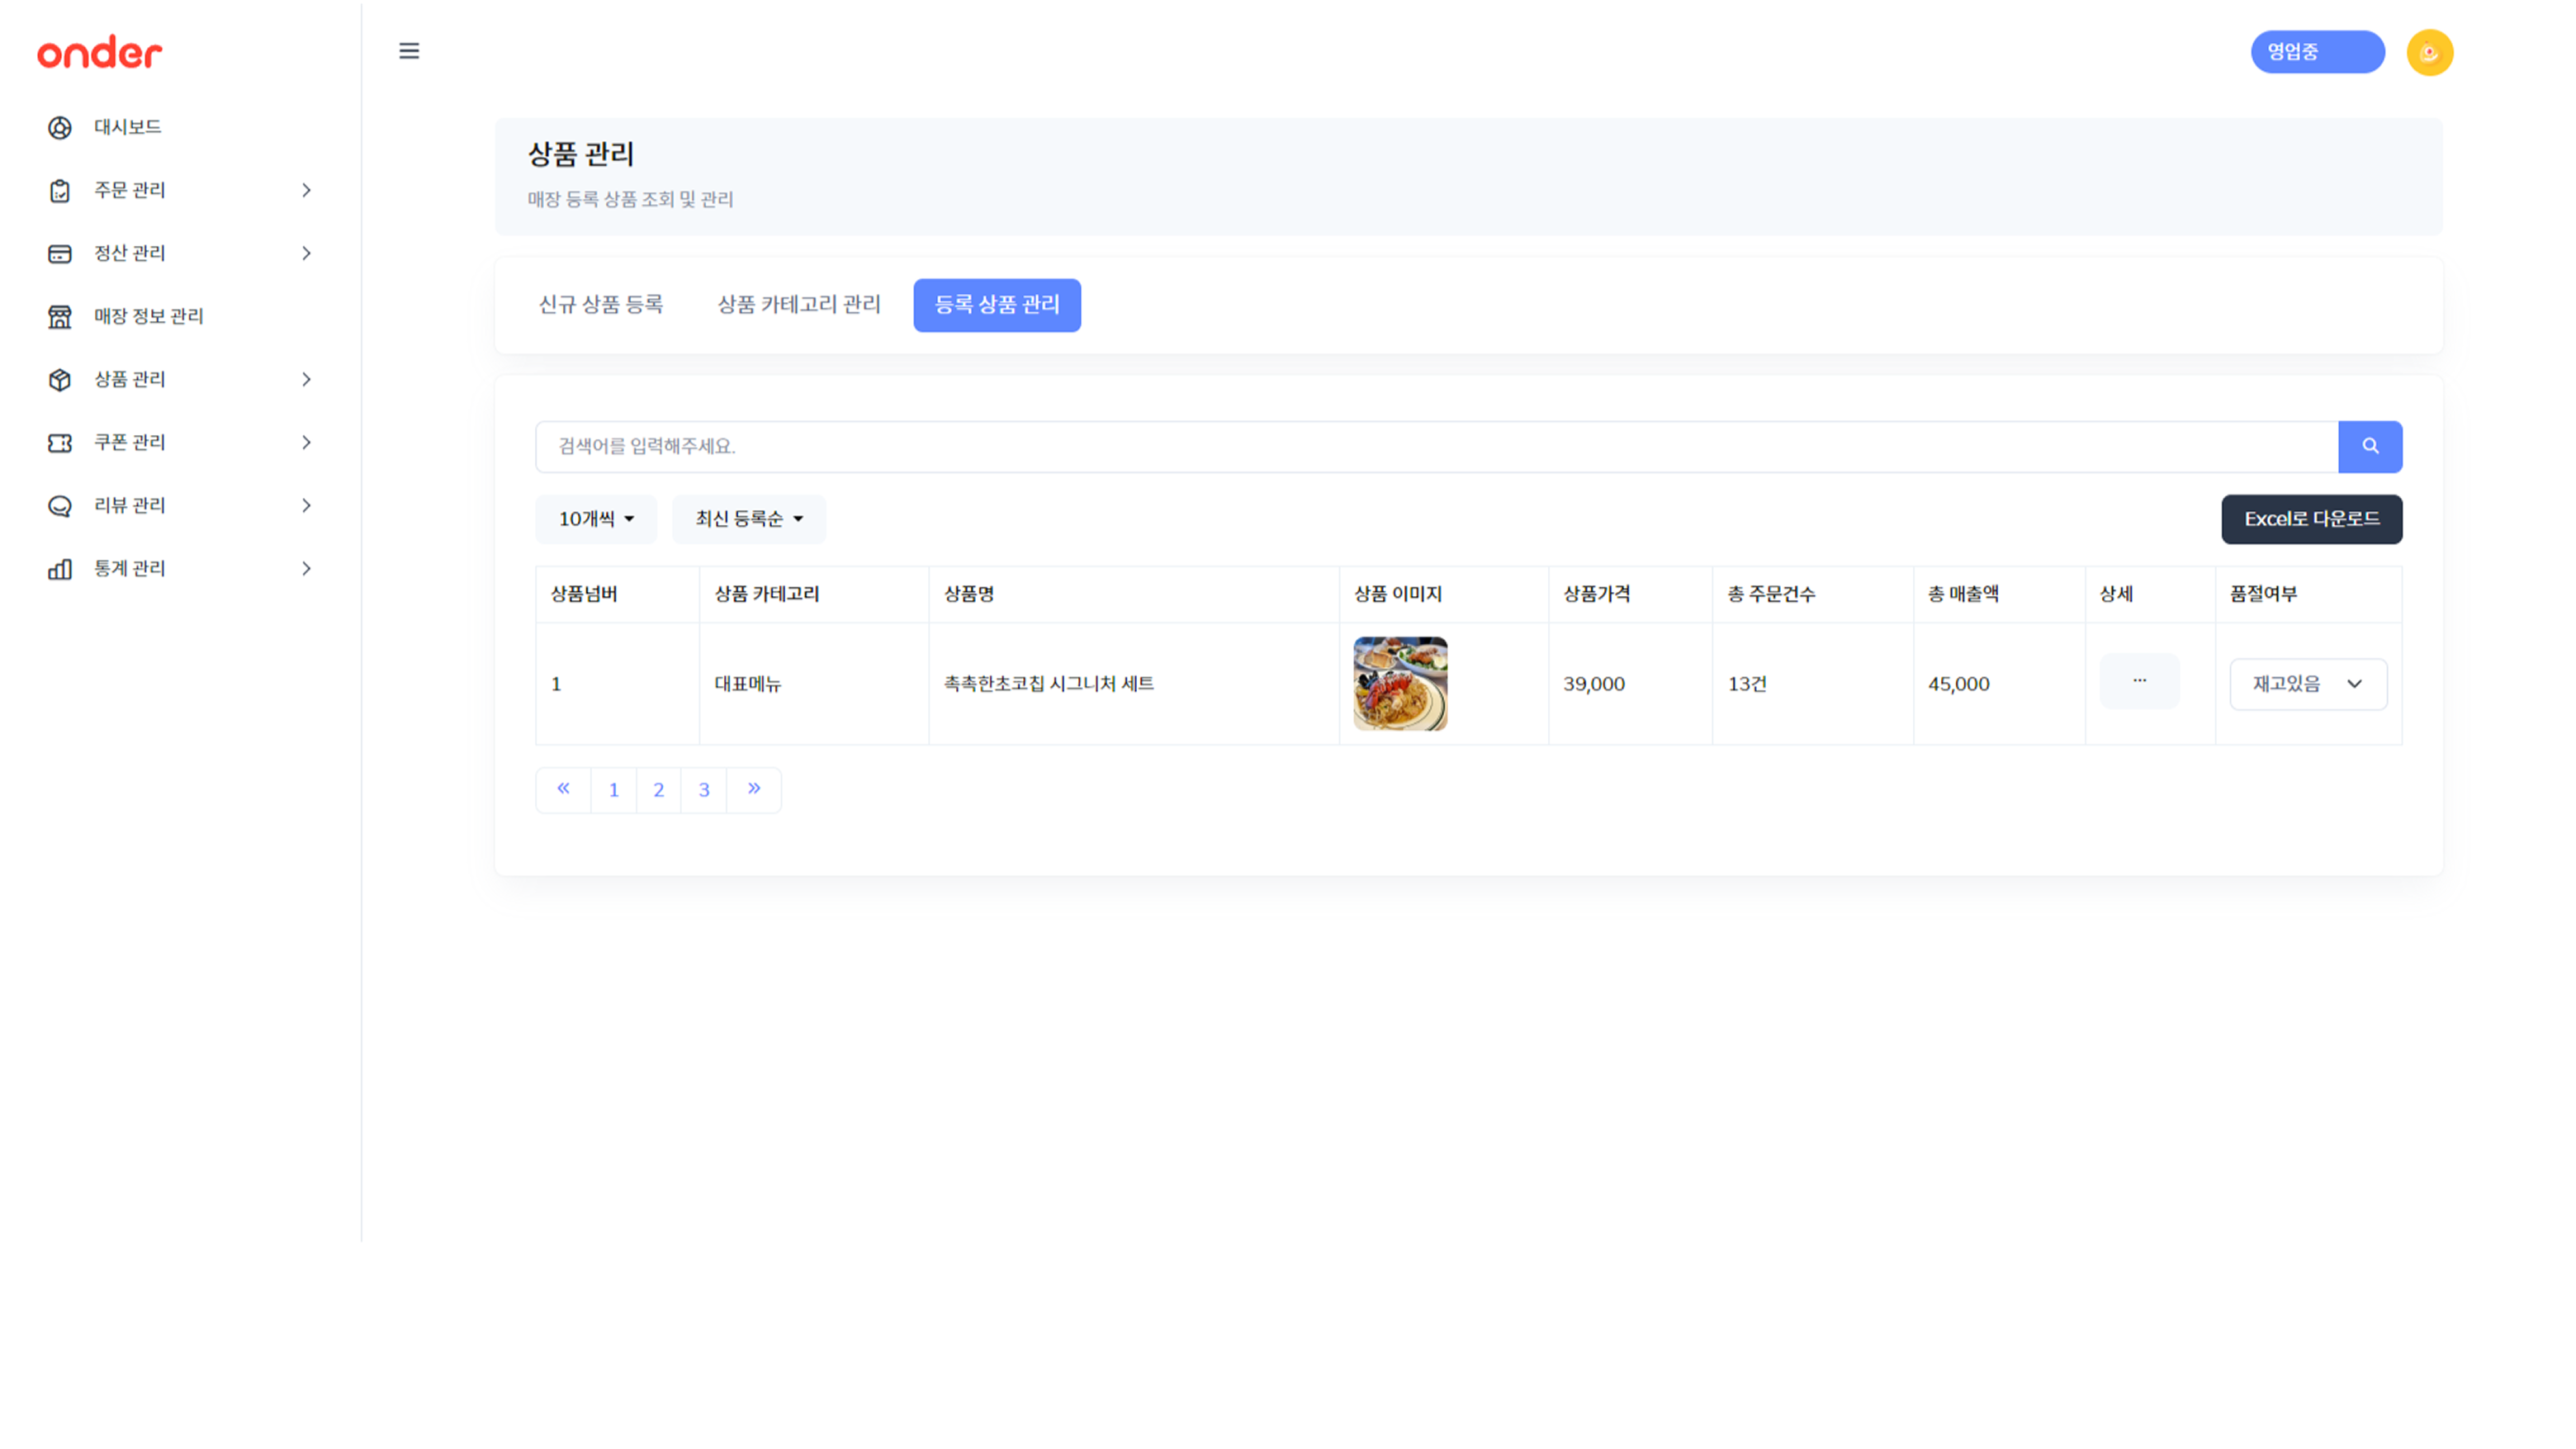This screenshot has width=2576, height=1449.
Task: Switch to the 상품 카테고리 관리 tab
Action: coord(799,305)
